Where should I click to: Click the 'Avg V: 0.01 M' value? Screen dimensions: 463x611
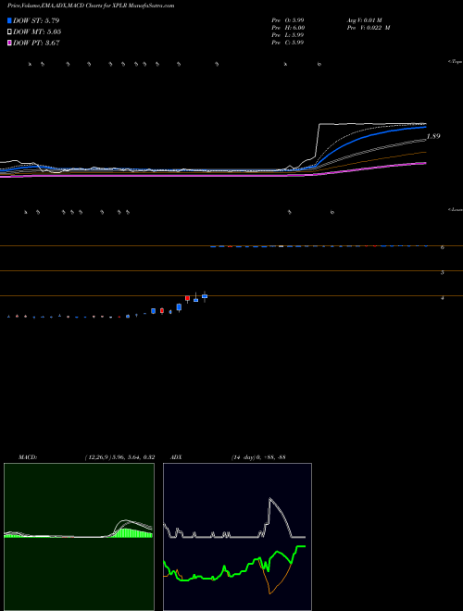(x=365, y=20)
